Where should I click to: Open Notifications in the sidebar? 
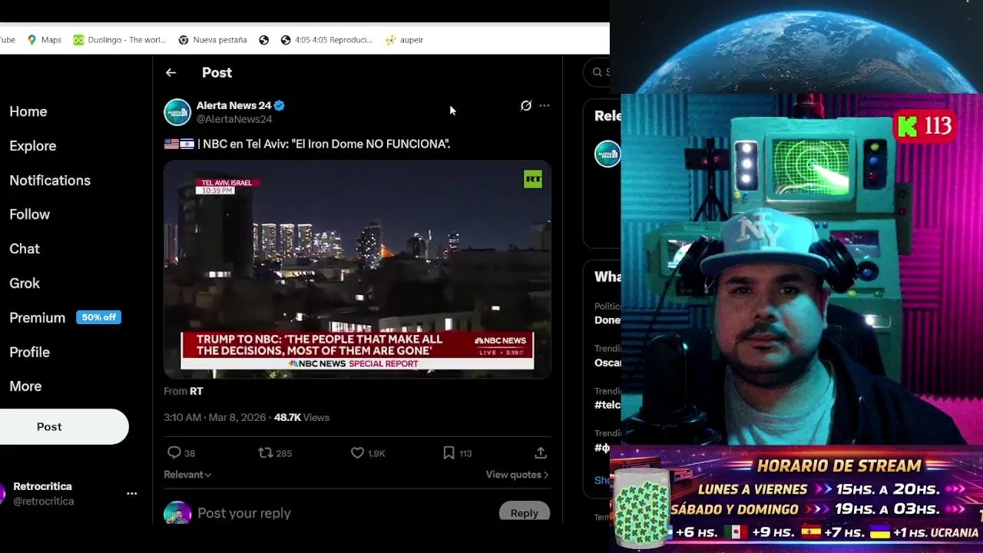(50, 180)
